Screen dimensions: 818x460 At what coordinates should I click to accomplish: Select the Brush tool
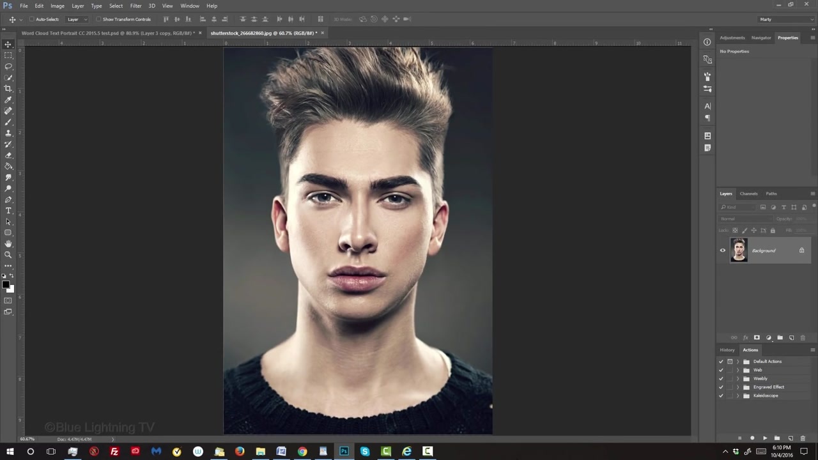point(8,122)
